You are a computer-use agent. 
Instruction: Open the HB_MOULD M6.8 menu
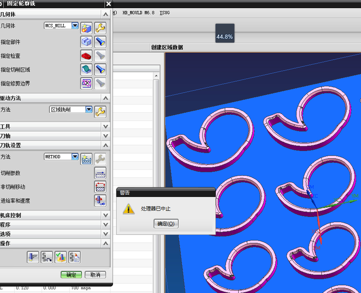pos(138,13)
